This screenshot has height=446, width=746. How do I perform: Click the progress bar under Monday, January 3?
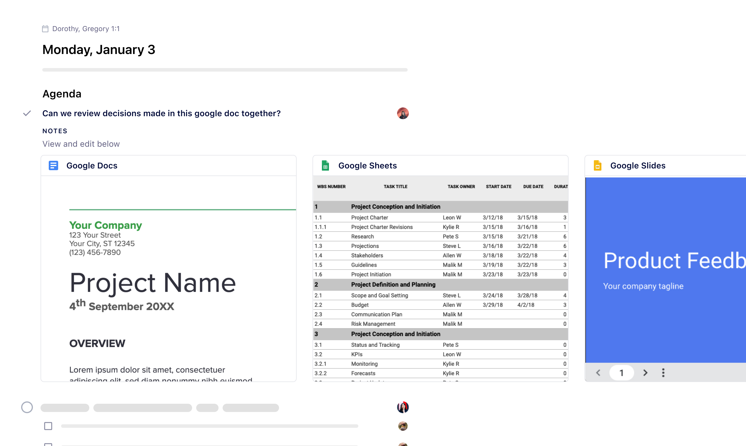click(x=225, y=70)
